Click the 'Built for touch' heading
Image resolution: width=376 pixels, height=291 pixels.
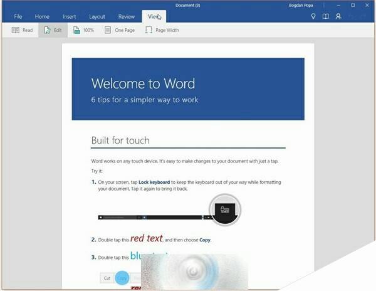pyautogui.click(x=120, y=140)
